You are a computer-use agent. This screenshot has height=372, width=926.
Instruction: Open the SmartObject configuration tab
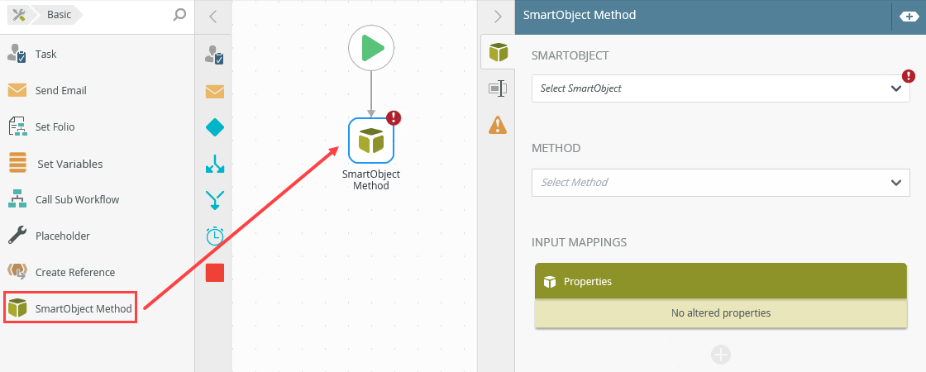coord(499,53)
